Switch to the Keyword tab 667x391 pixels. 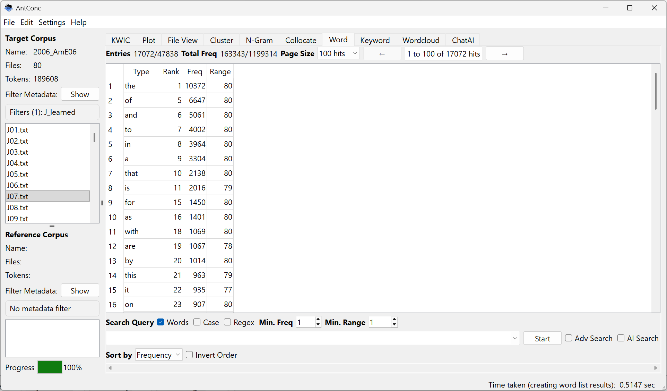(x=375, y=40)
